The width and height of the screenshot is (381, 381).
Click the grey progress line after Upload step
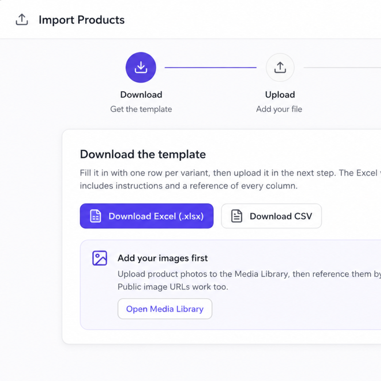342,67
